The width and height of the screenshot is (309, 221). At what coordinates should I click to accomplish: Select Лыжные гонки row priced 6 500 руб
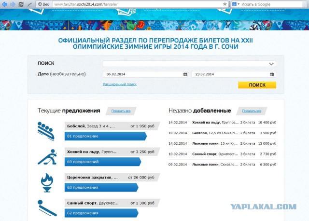(x=222, y=165)
